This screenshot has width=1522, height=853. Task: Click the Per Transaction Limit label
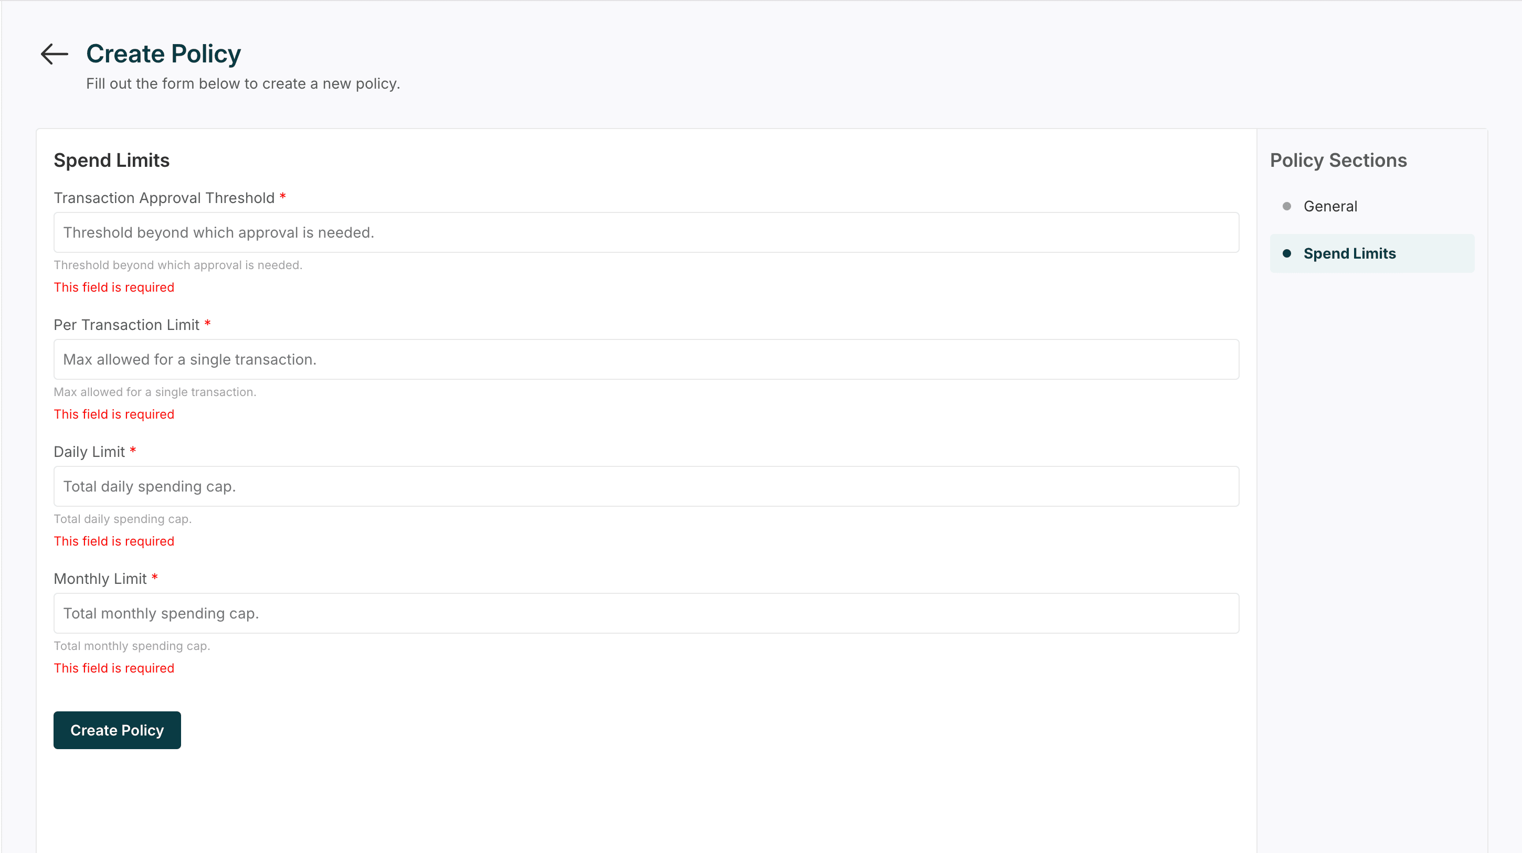(126, 325)
